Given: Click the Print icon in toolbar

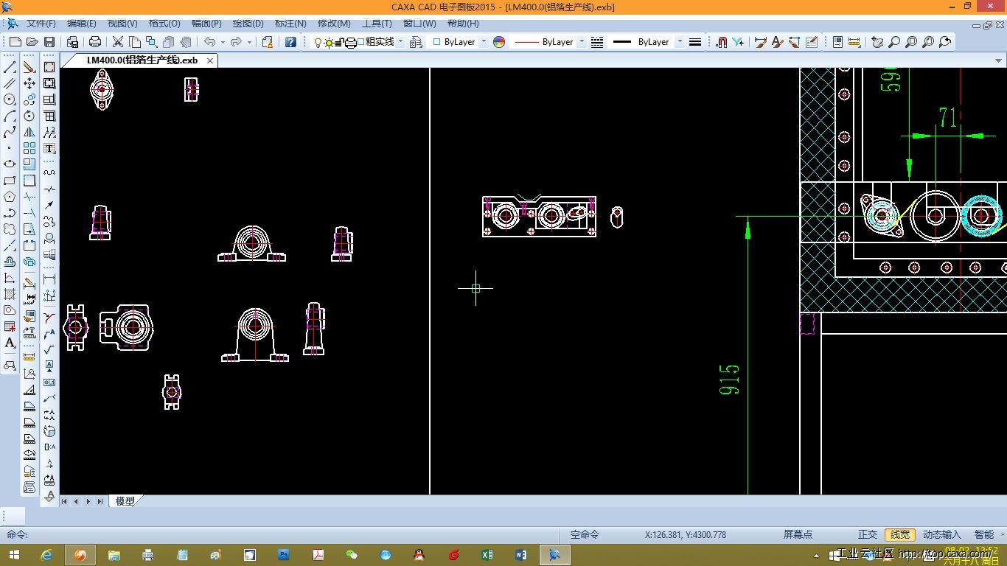Looking at the screenshot, I should pos(95,42).
